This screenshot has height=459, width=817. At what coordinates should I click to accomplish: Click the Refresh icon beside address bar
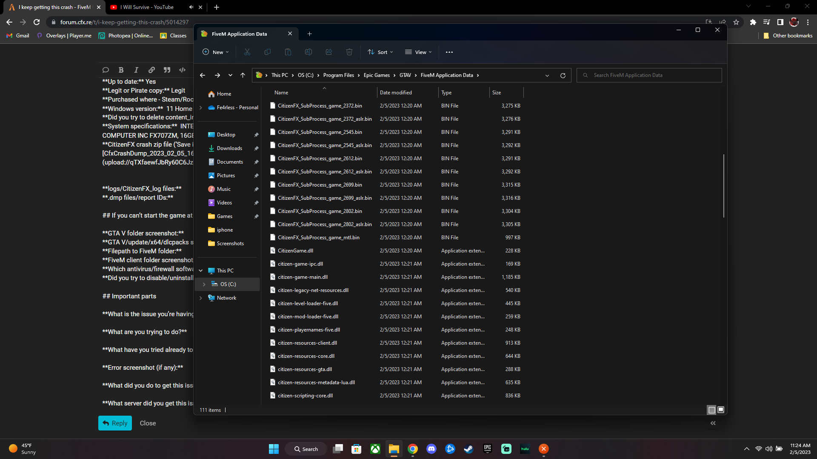563,75
